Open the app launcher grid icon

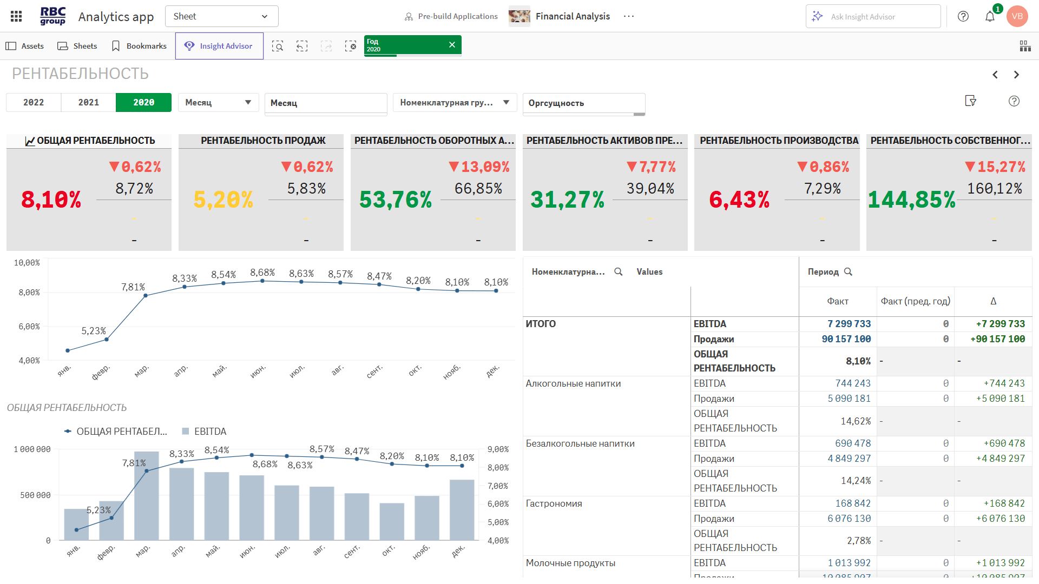pyautogui.click(x=16, y=16)
